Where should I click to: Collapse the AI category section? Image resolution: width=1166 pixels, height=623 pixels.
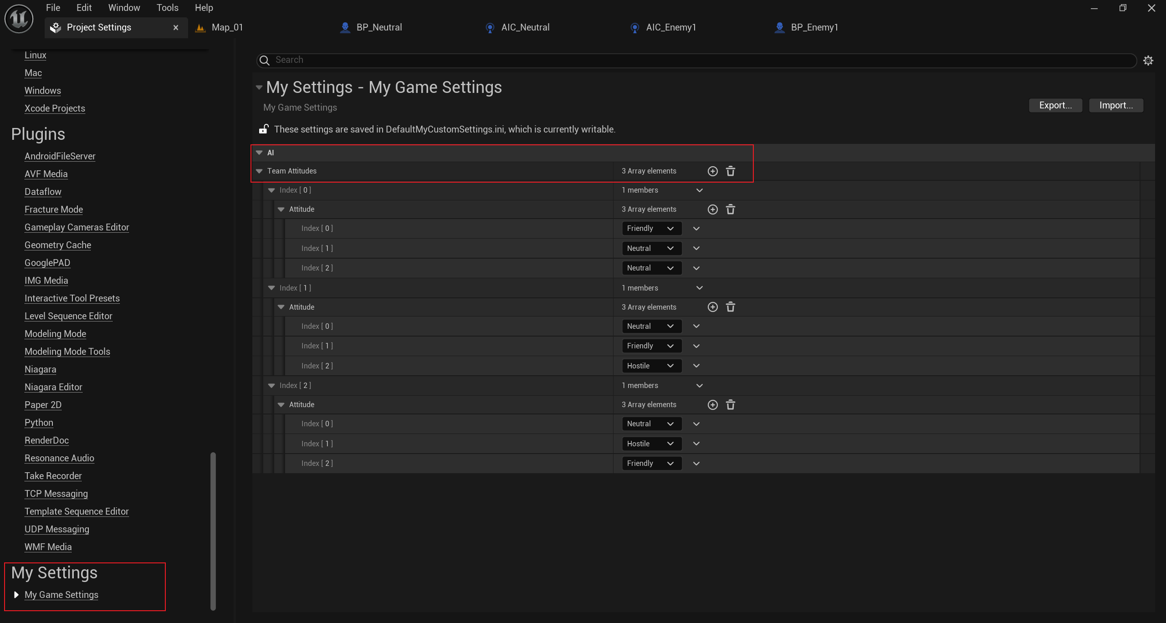click(259, 153)
